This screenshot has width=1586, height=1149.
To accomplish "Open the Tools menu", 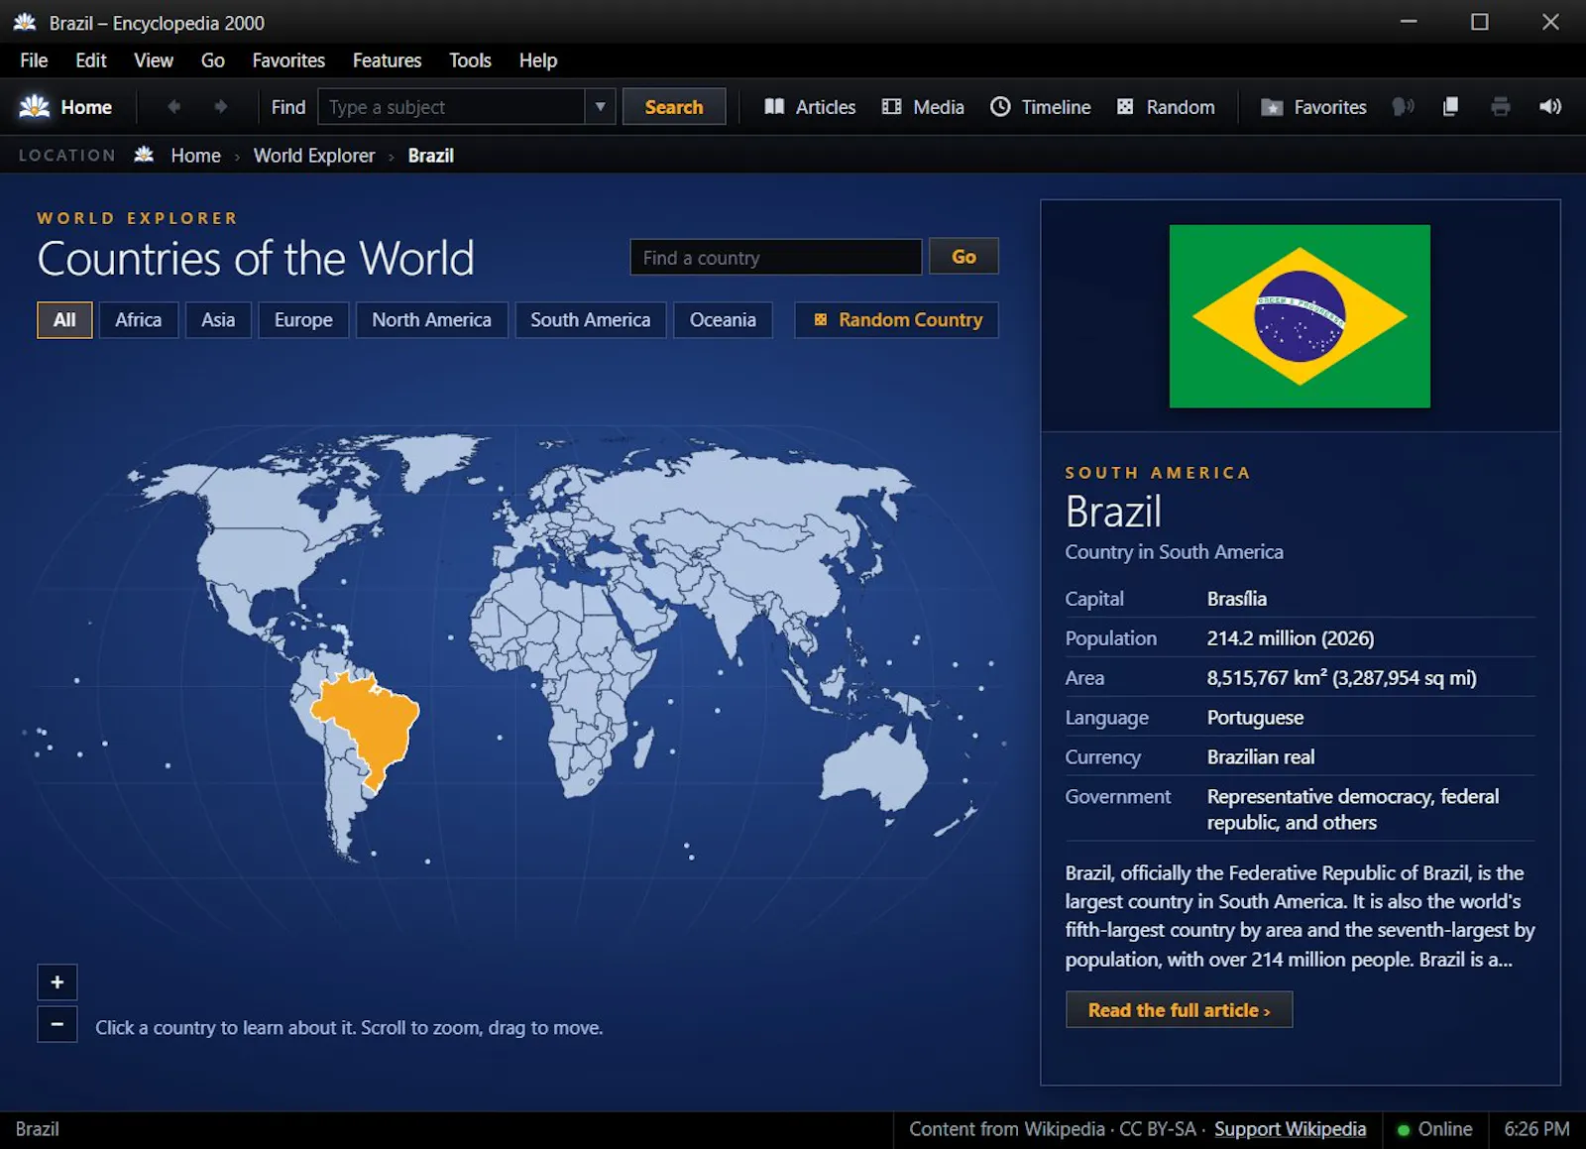I will pyautogui.click(x=470, y=60).
